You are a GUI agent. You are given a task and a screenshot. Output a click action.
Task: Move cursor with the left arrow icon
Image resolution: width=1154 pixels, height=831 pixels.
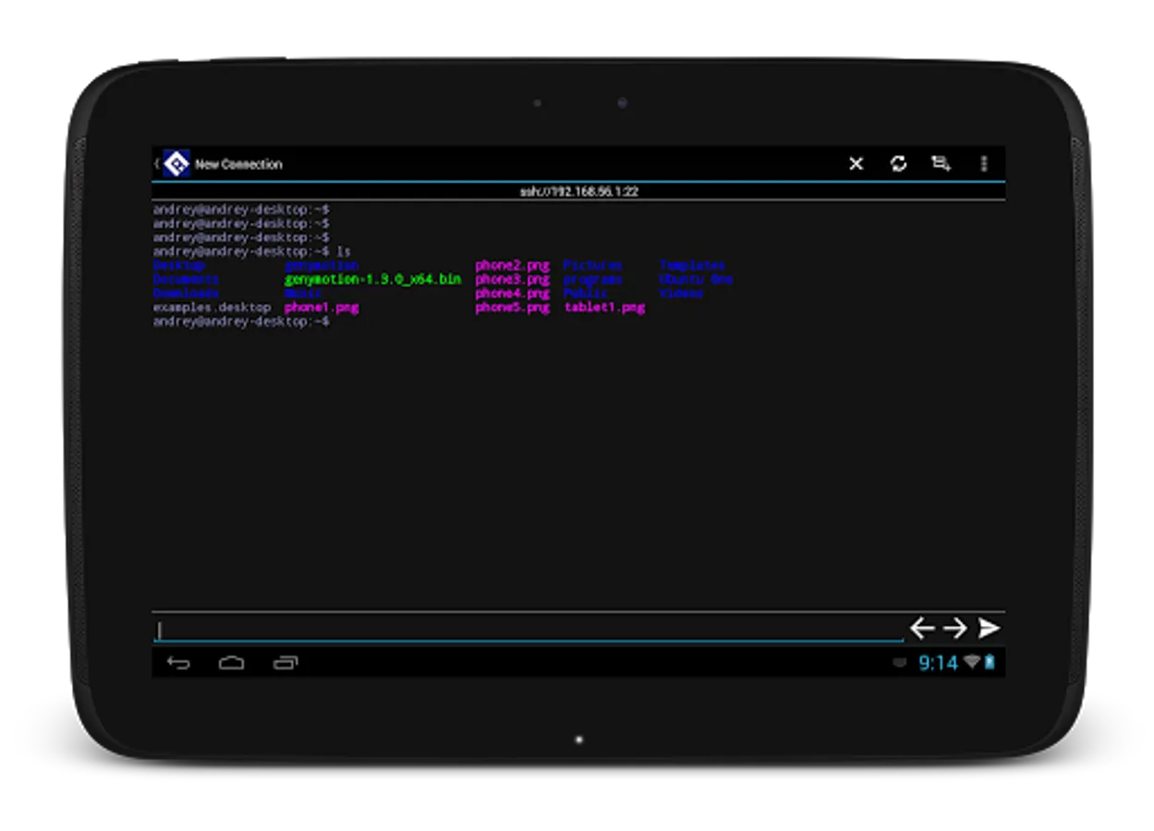click(x=922, y=628)
